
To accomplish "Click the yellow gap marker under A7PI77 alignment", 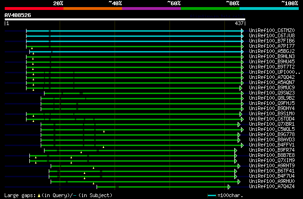I will [32, 48].
